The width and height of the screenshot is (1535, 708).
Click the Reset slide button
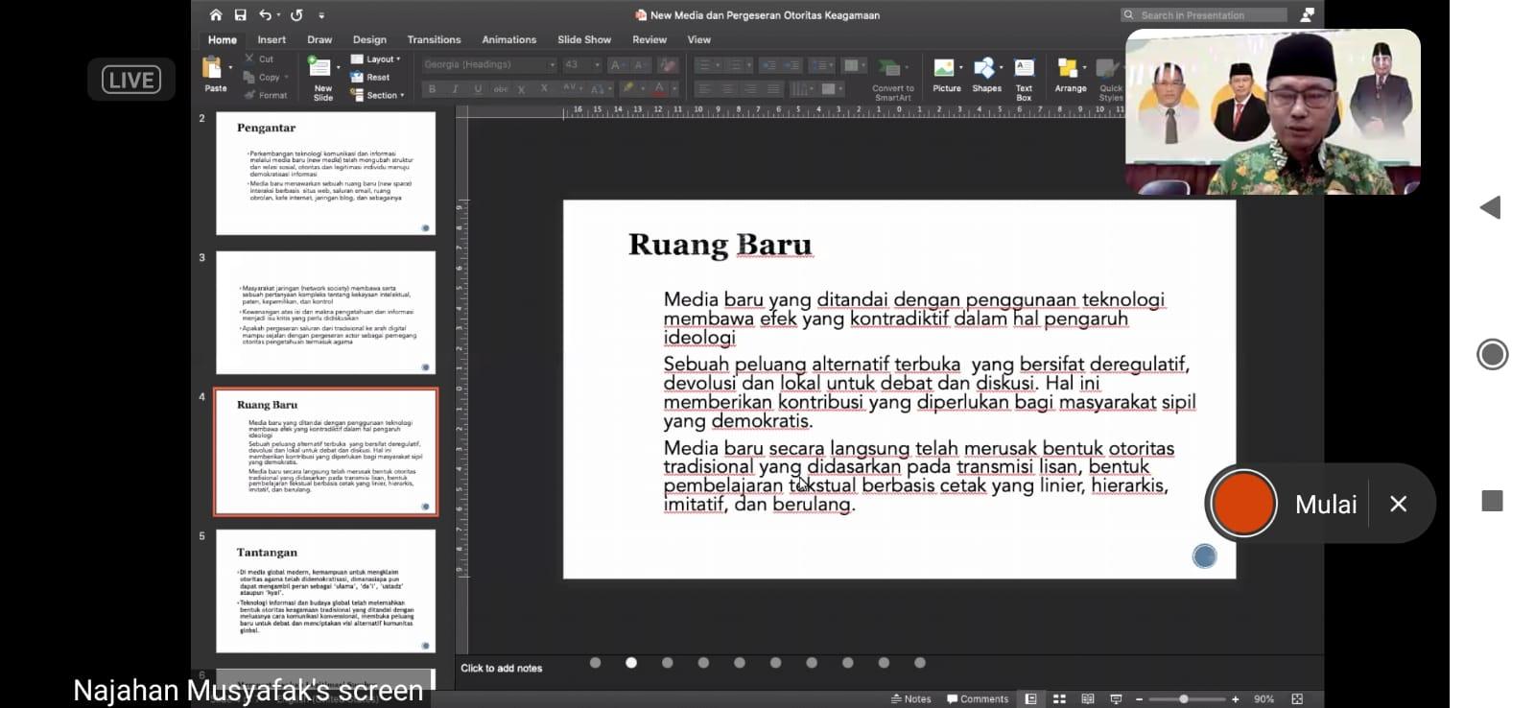coord(372,78)
